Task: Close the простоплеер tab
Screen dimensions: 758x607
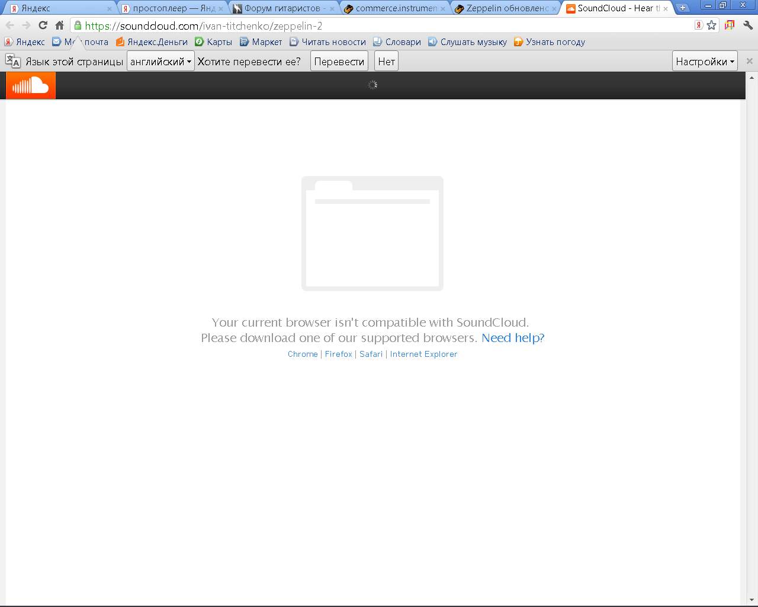Action: [x=220, y=9]
